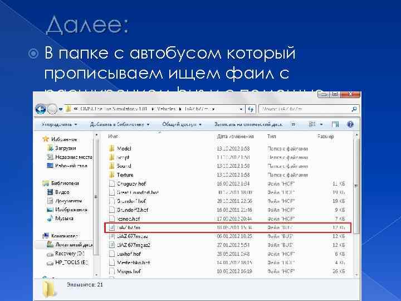Open the Видео library
Image resolution: width=401 pixels, height=301 pixels.
pos(58,192)
